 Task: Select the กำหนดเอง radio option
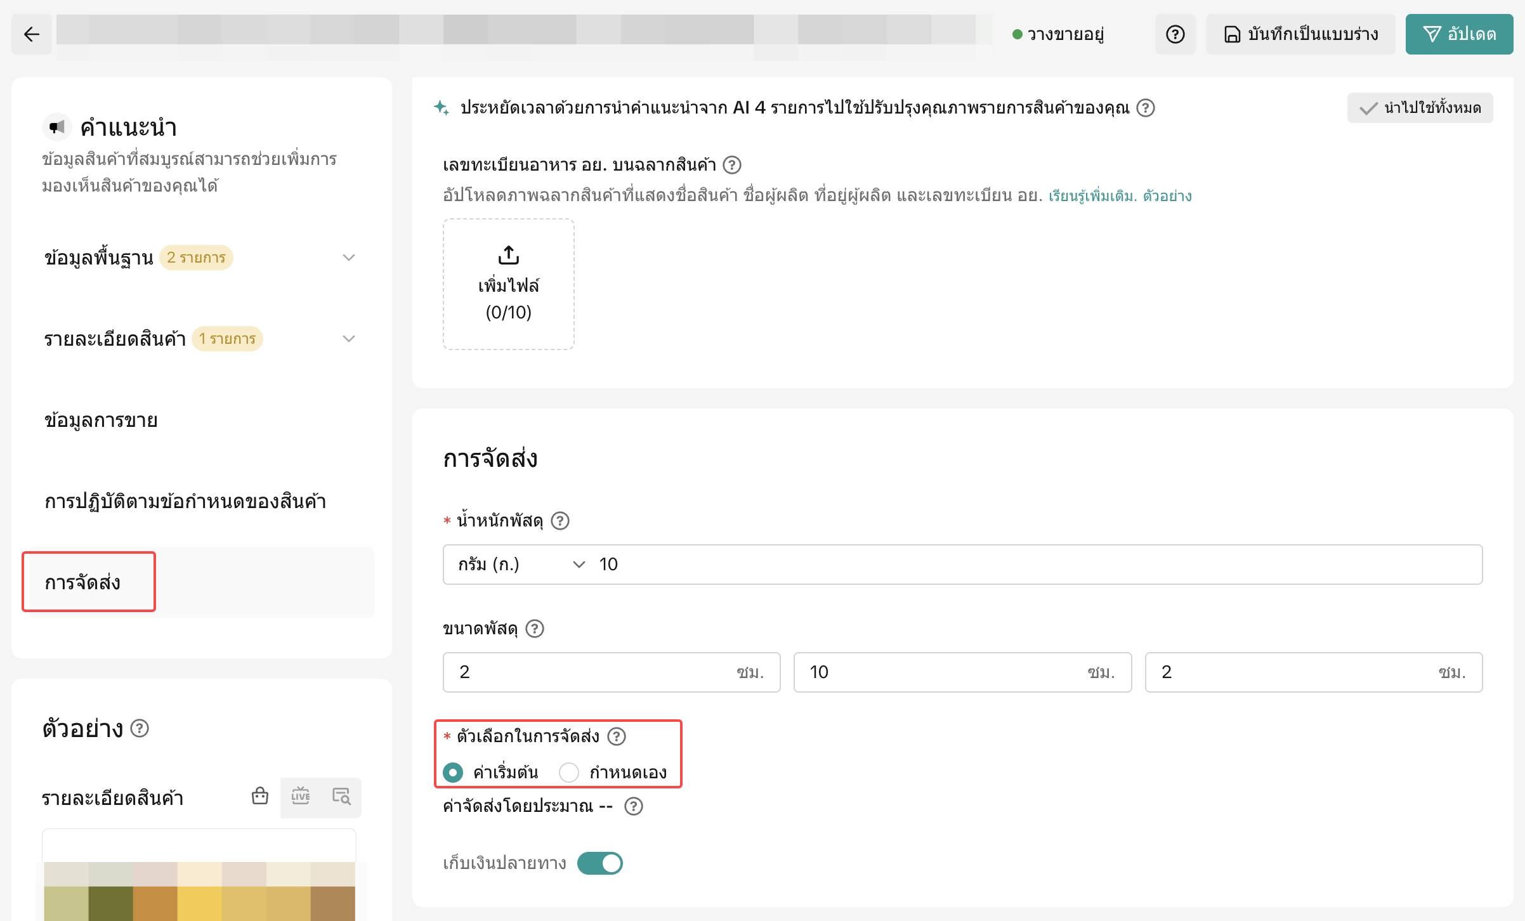coord(569,773)
